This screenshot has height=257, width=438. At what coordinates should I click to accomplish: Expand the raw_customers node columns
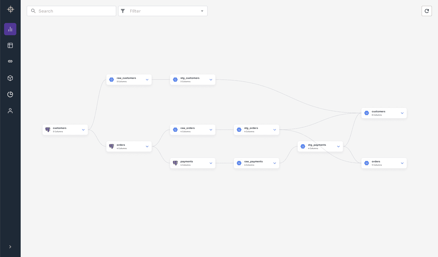coord(147,80)
